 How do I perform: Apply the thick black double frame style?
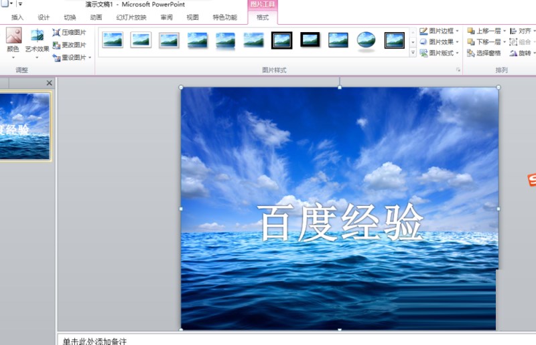click(281, 40)
